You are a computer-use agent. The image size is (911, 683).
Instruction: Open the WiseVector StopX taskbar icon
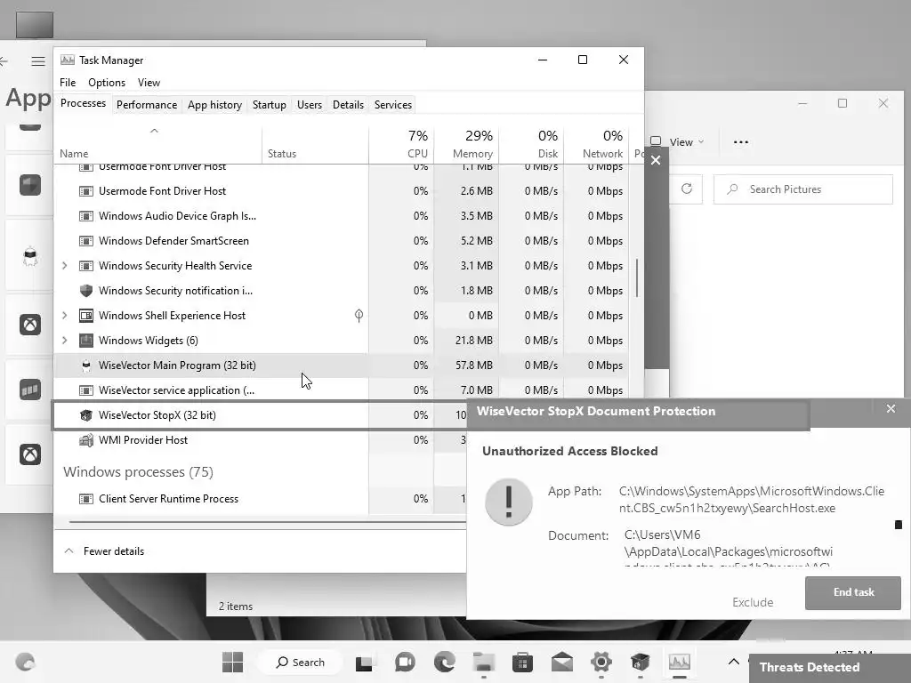click(x=641, y=662)
